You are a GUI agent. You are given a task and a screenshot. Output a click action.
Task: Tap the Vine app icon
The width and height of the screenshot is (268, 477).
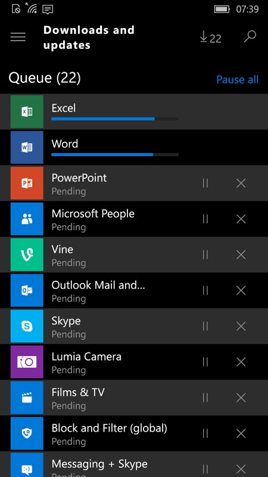coord(27,255)
